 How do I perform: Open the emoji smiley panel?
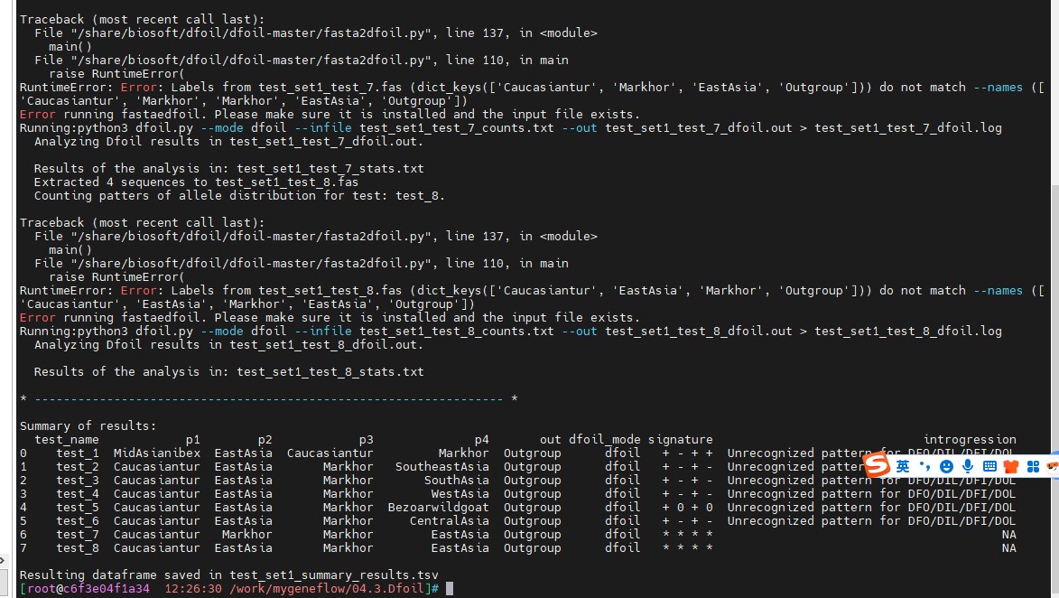946,466
